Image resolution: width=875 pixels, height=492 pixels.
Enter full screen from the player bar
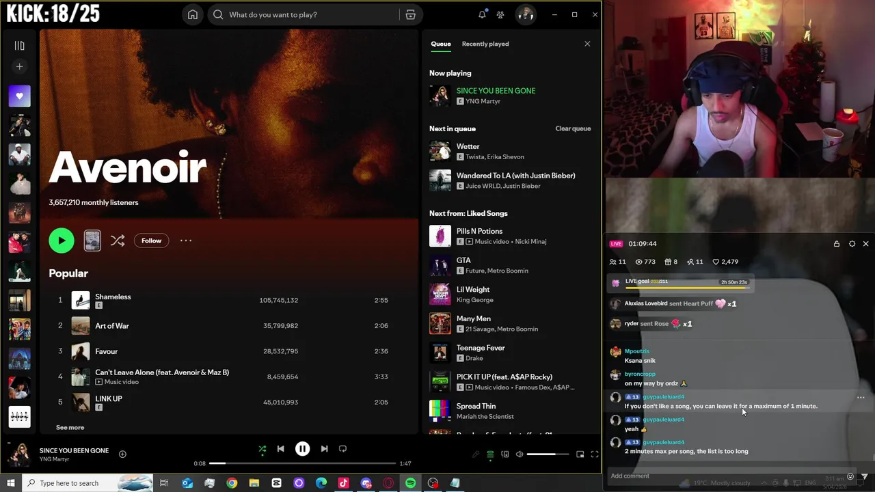[595, 454]
